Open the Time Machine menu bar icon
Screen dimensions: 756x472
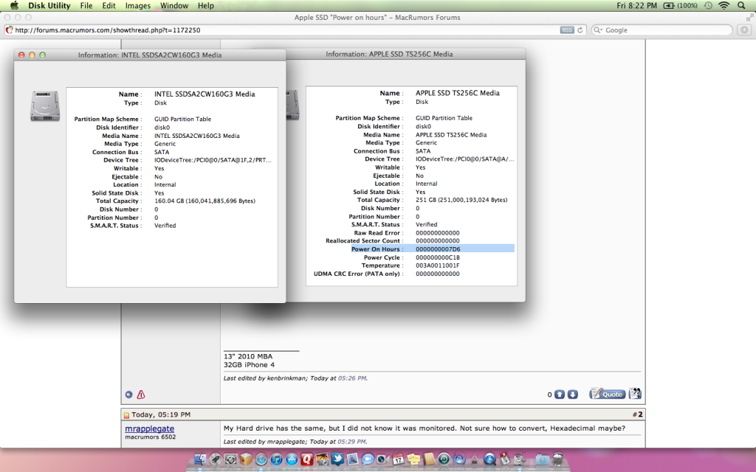tap(708, 6)
